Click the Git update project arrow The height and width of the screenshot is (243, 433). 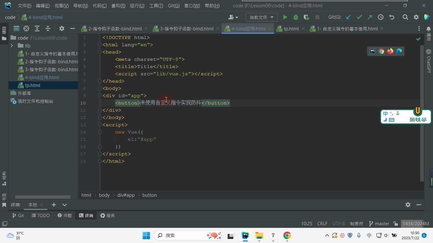[348, 17]
